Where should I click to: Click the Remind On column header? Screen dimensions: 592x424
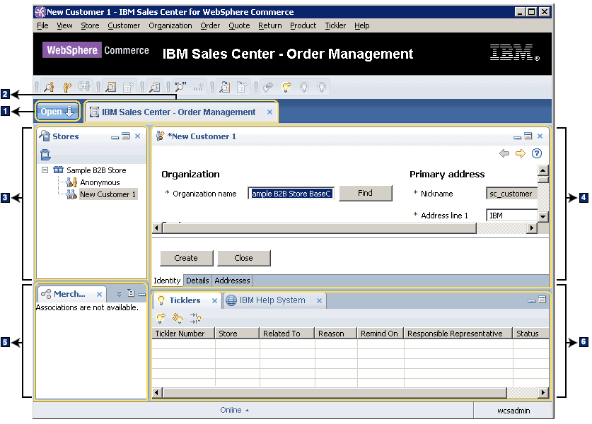380,334
